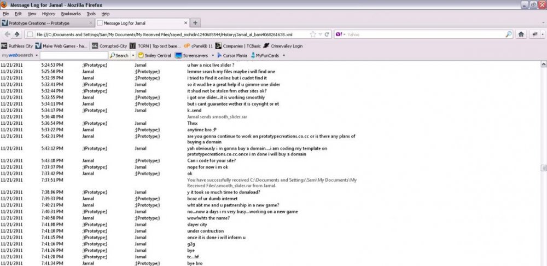The height and width of the screenshot is (266, 547).
Task: Open the History menu
Action: [49, 13]
